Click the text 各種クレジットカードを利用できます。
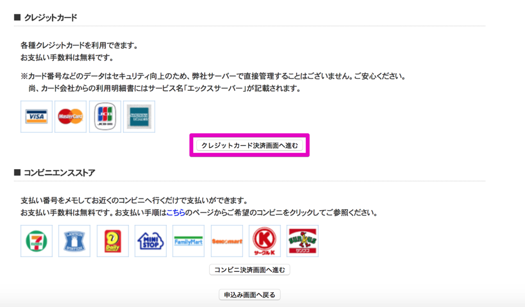 (79, 46)
